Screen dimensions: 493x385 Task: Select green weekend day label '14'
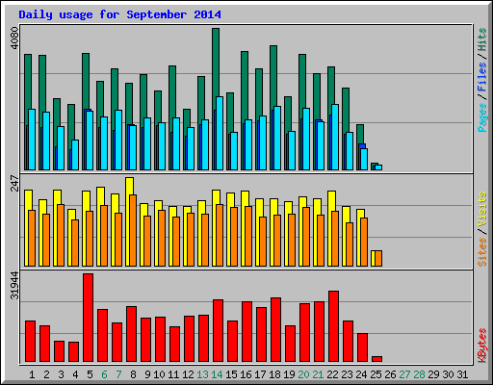click(217, 374)
